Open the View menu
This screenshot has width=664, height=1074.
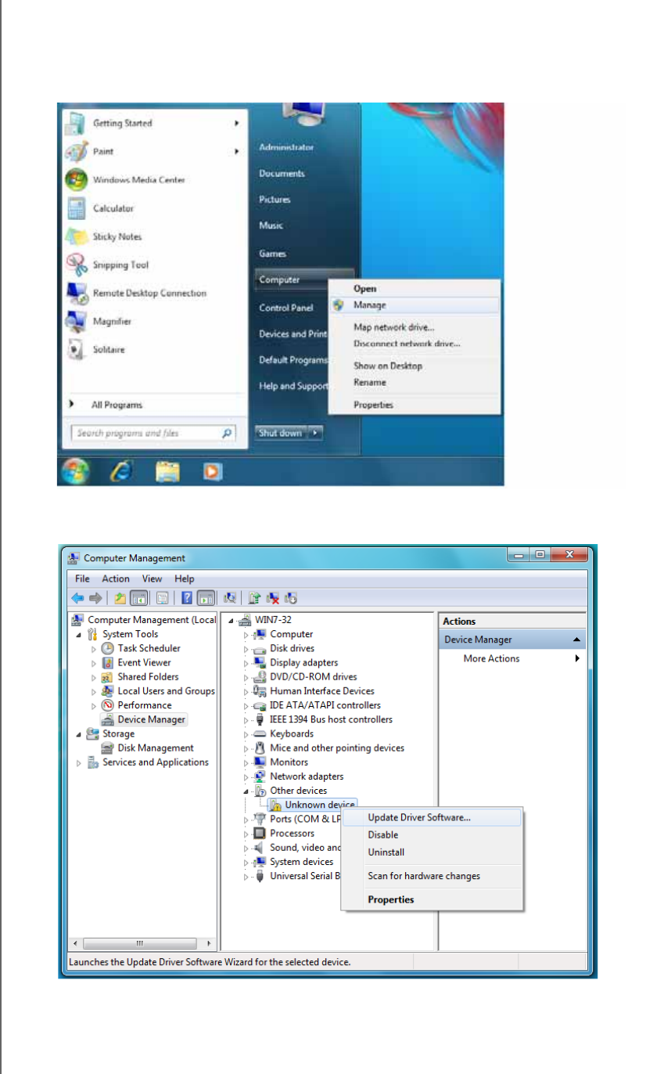152,578
